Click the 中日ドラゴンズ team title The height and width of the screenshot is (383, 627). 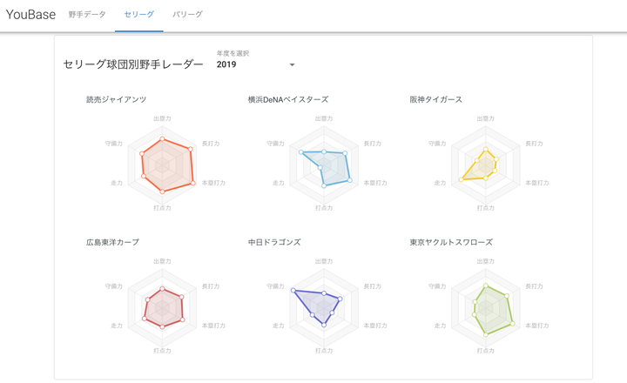pos(274,242)
